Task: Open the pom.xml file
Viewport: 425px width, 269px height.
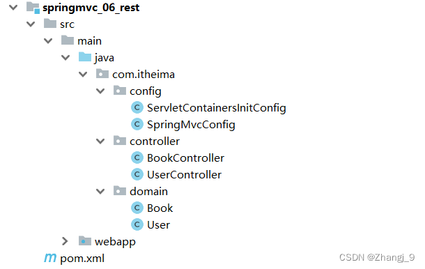Action: point(82,259)
